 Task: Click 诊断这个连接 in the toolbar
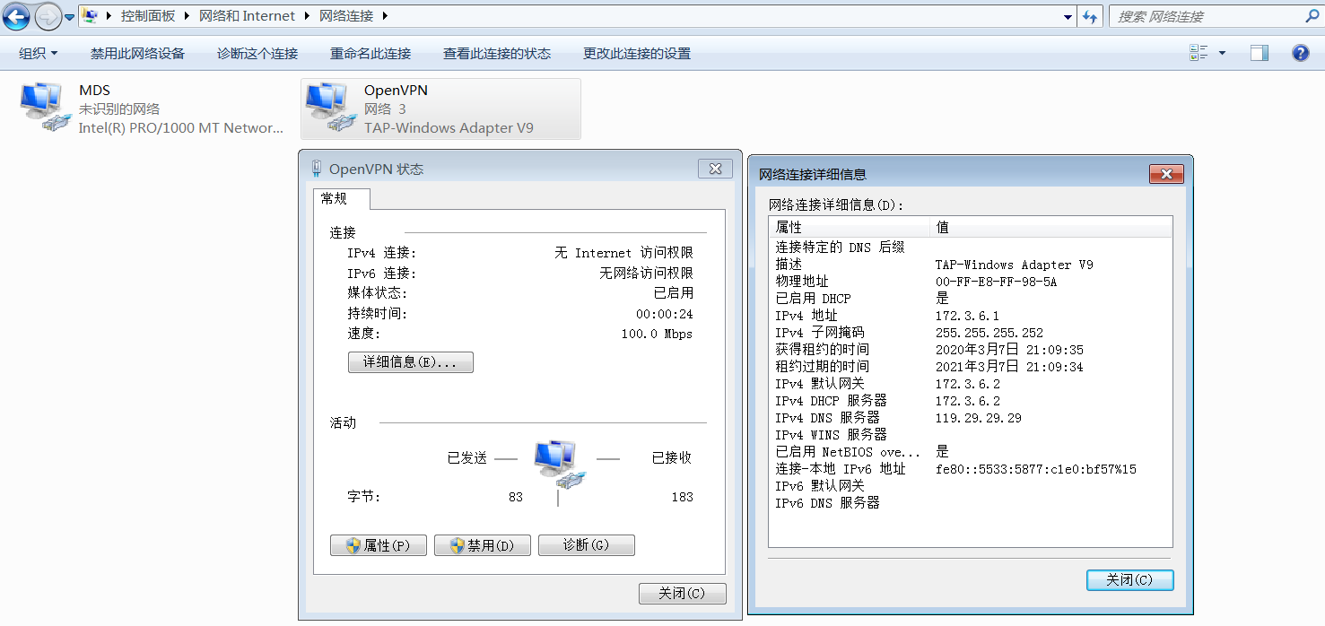(257, 54)
